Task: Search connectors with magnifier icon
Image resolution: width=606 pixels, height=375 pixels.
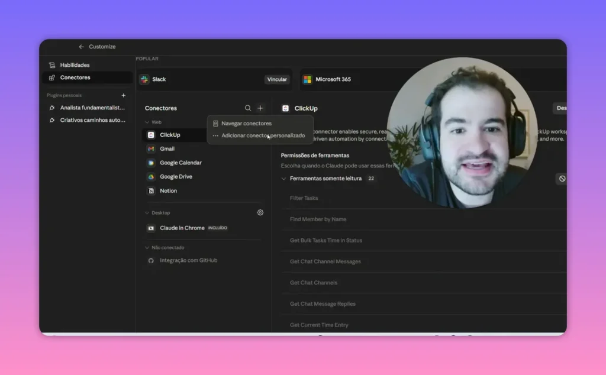Action: tap(248, 108)
